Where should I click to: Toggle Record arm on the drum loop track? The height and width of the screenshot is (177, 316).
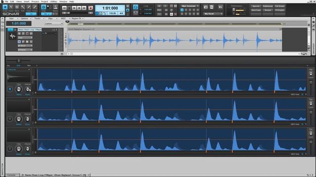pos(27,33)
